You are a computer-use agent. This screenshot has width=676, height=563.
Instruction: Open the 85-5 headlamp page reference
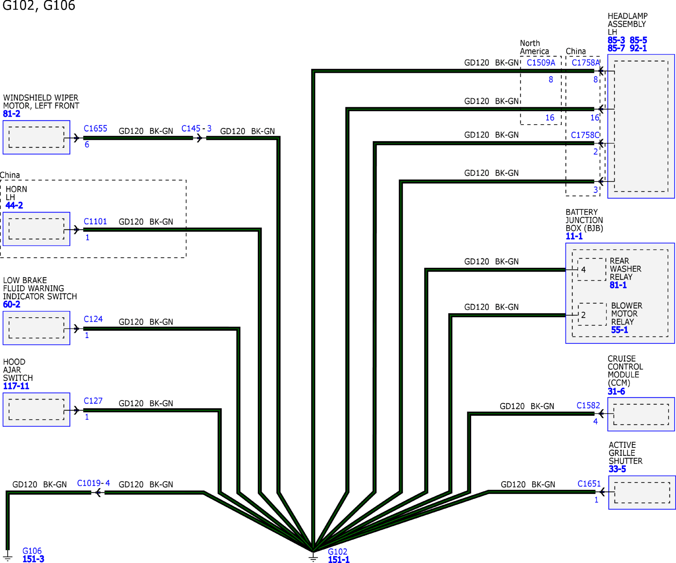tap(638, 40)
